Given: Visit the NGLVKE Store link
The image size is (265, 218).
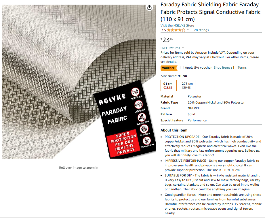Looking at the screenshot, I should (177, 25).
